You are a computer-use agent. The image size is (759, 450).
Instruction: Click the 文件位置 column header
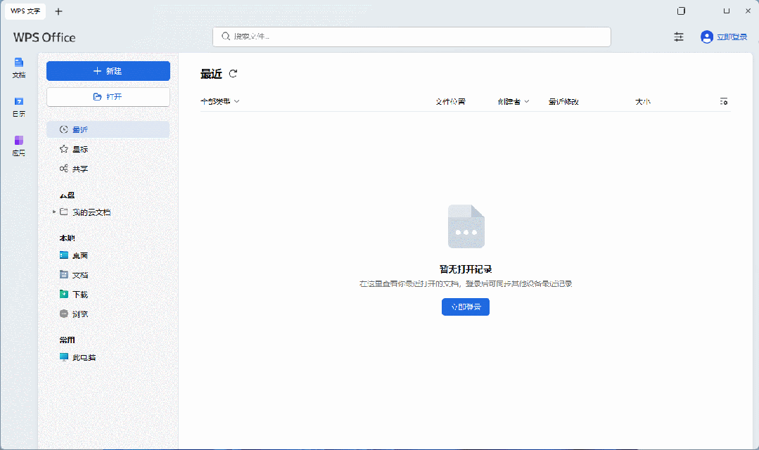point(450,102)
